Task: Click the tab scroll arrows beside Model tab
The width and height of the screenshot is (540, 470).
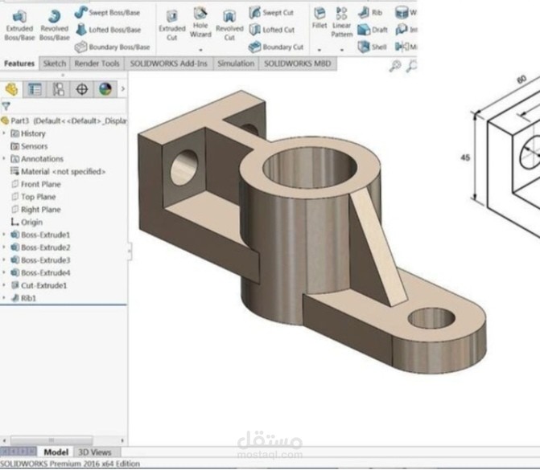Action: (x=19, y=451)
